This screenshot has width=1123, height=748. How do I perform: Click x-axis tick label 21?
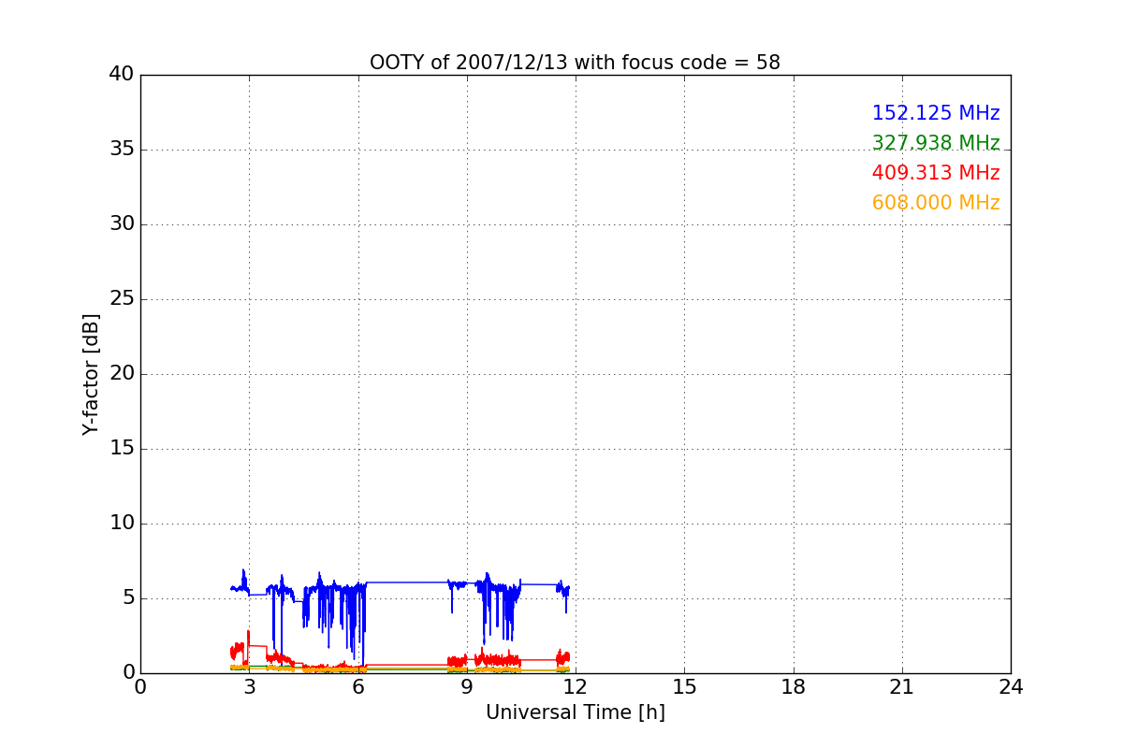point(902,687)
